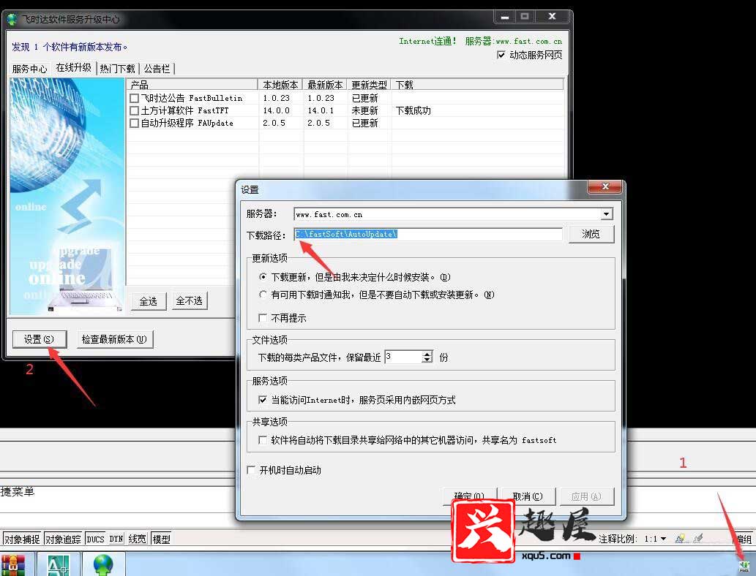Select download updates but let me install option
Screen dimensions: 756x576
[263, 277]
